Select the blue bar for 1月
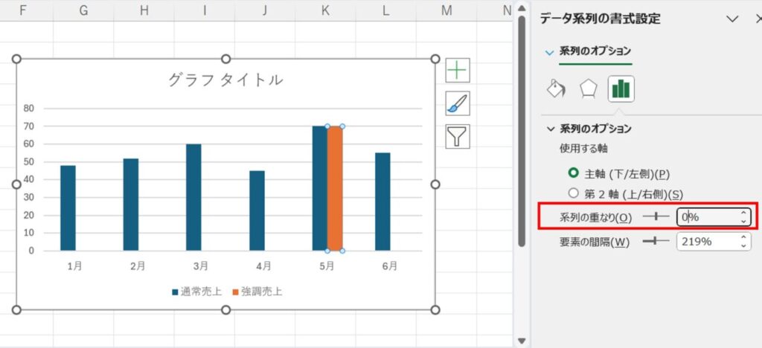This screenshot has height=348, width=762. click(68, 207)
